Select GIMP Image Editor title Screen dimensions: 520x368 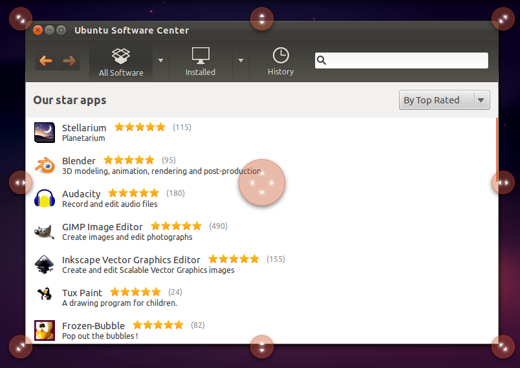102,227
